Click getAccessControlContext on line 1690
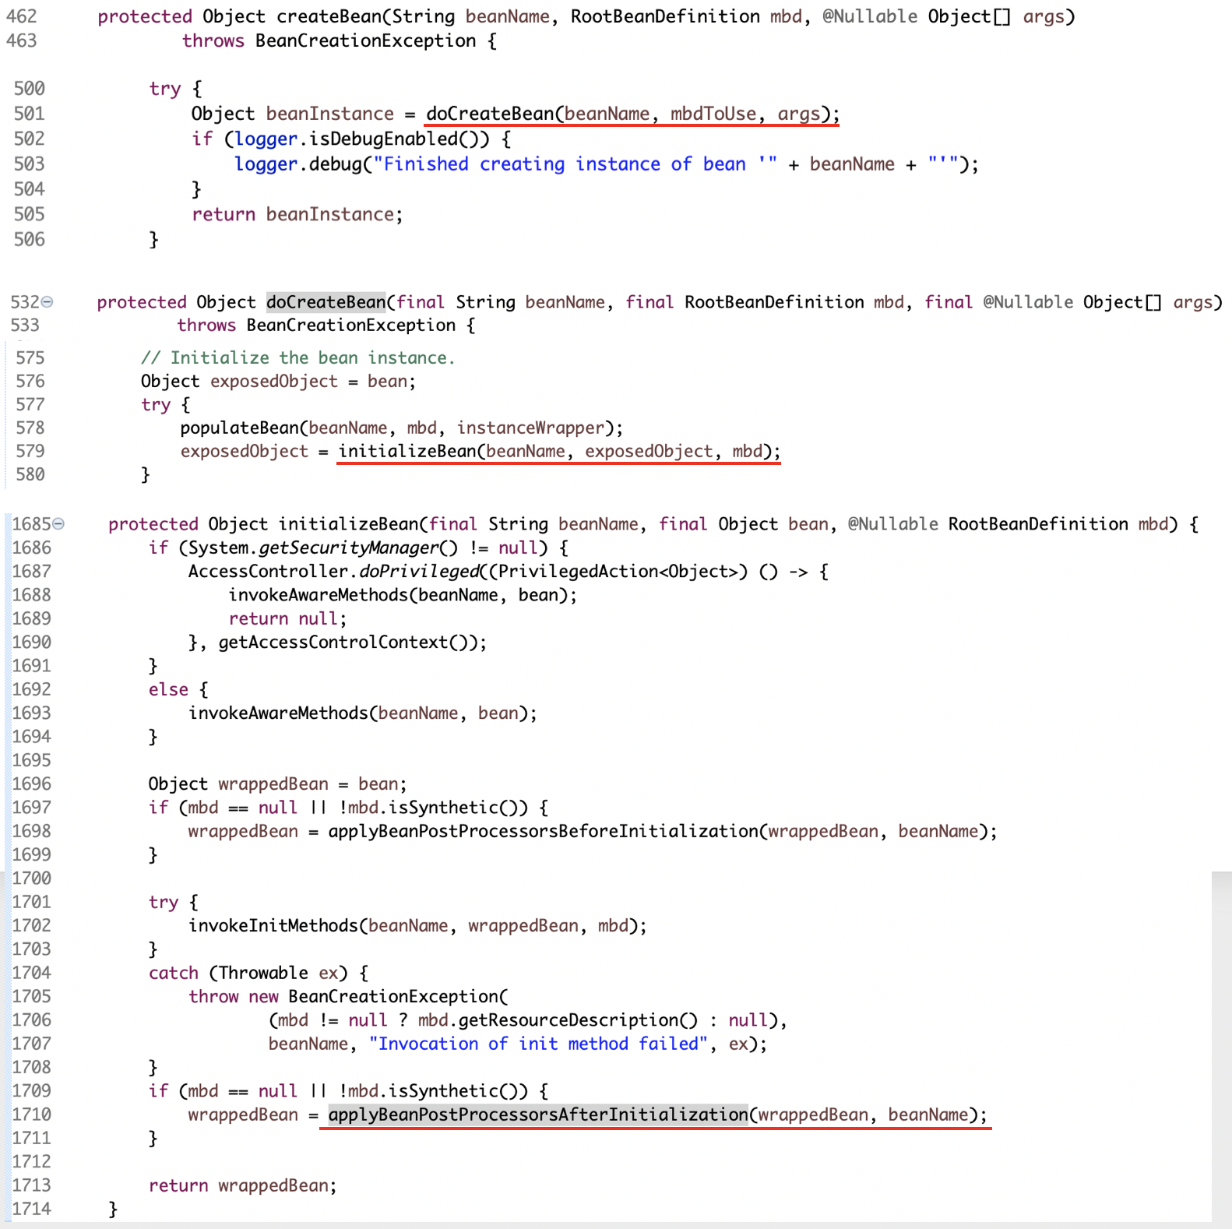 (x=333, y=643)
